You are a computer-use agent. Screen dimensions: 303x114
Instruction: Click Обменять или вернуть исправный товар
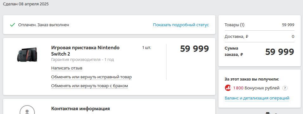coord(92,77)
